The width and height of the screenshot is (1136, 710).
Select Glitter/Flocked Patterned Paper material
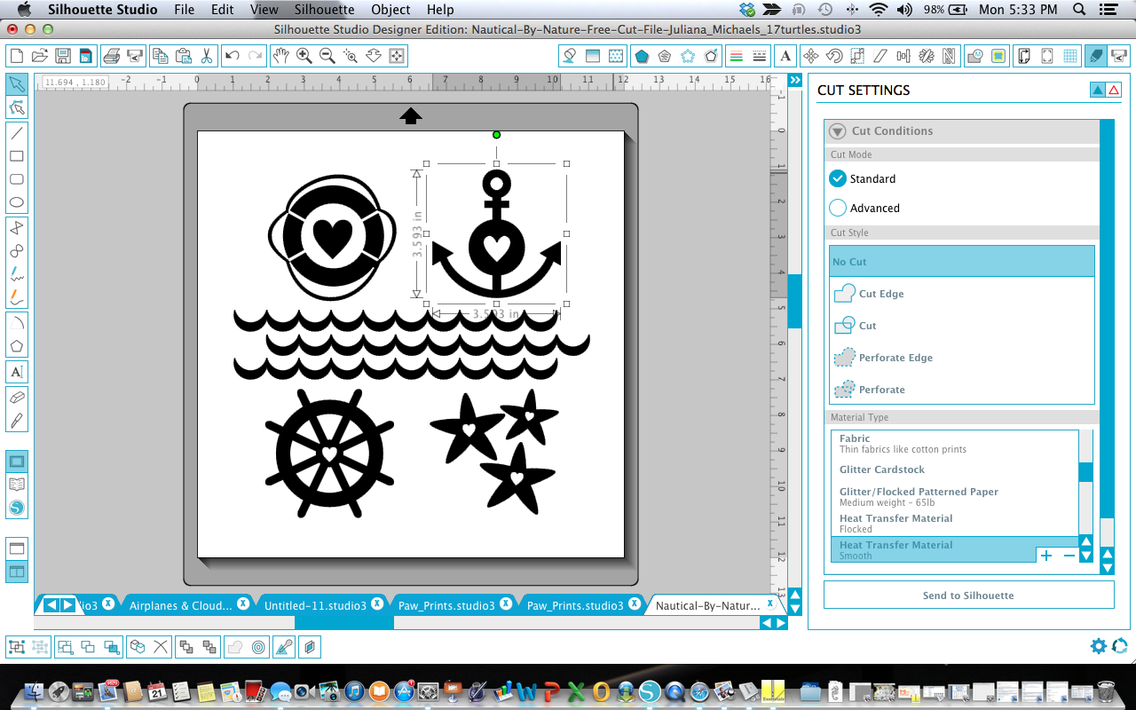click(x=954, y=496)
